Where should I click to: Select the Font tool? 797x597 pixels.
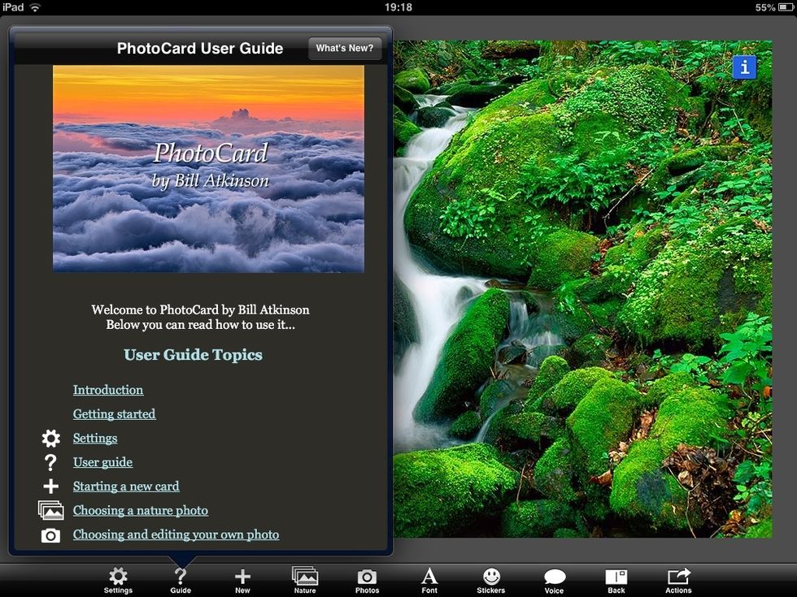click(429, 580)
